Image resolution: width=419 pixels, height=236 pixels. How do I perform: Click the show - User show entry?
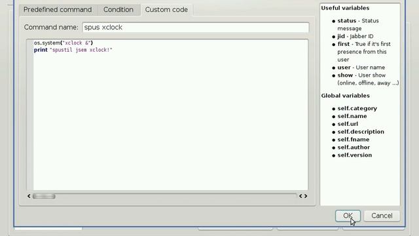(x=368, y=79)
